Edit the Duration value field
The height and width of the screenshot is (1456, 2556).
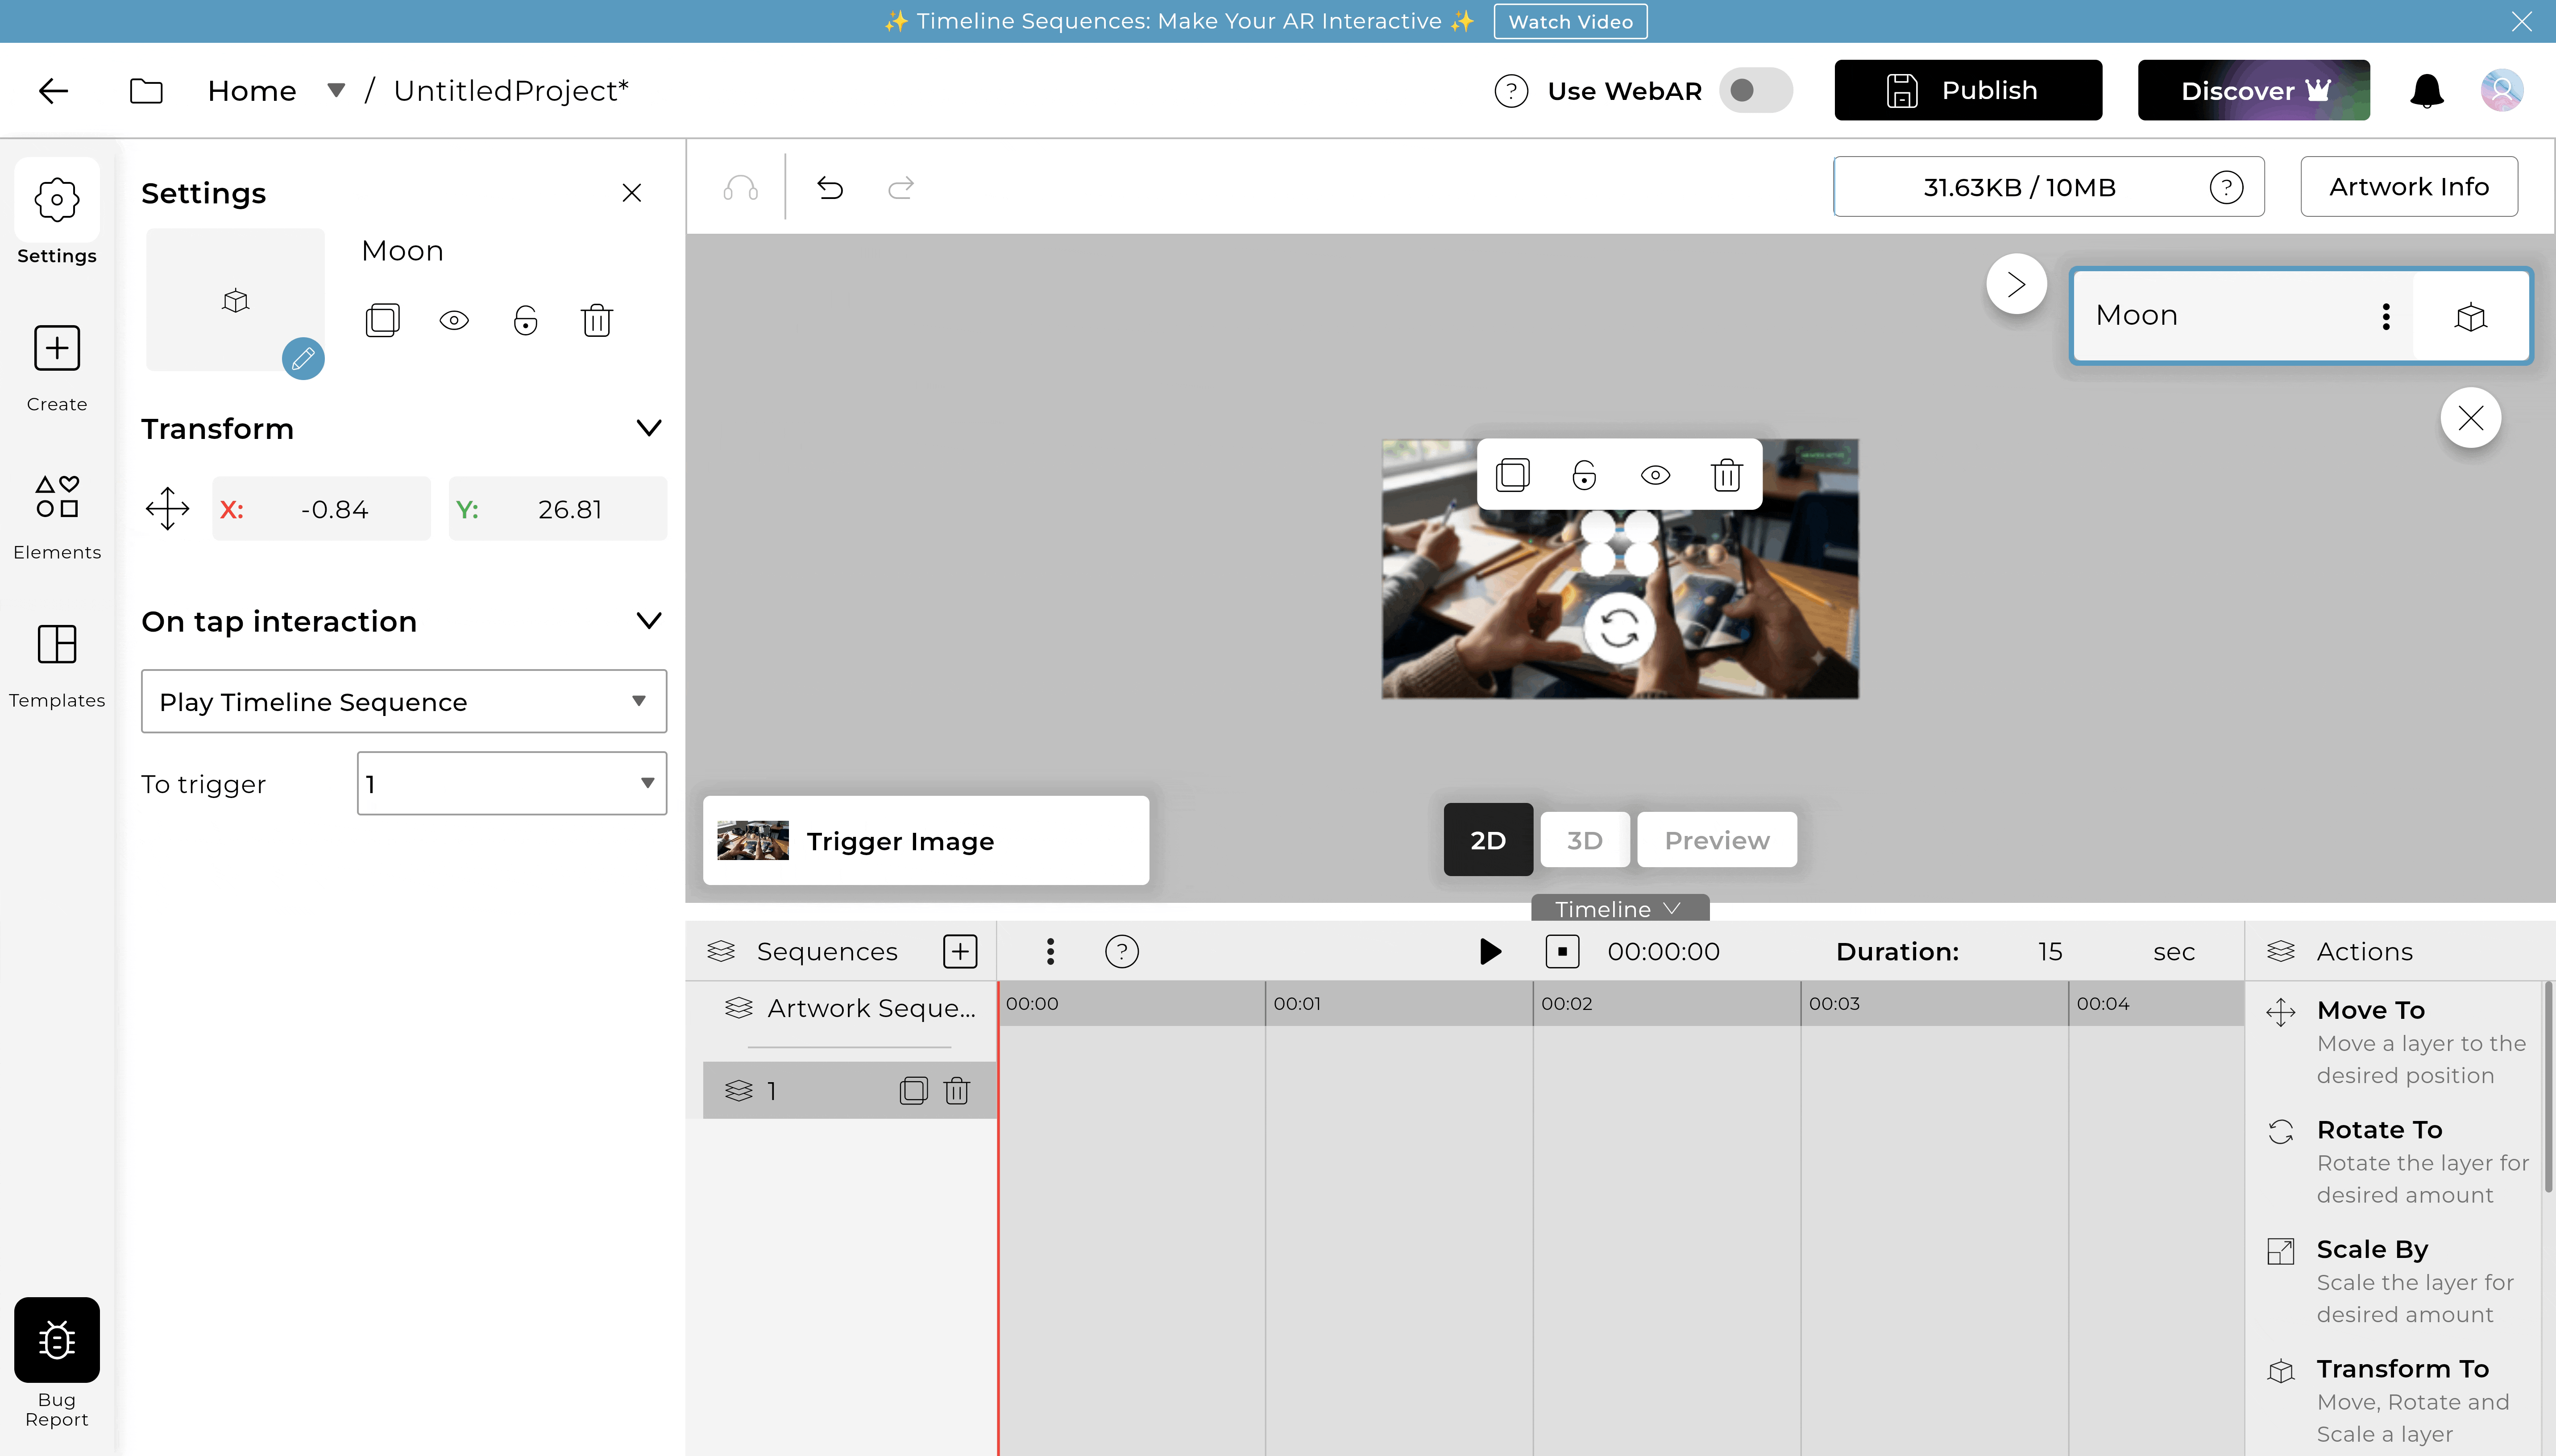tap(2049, 951)
